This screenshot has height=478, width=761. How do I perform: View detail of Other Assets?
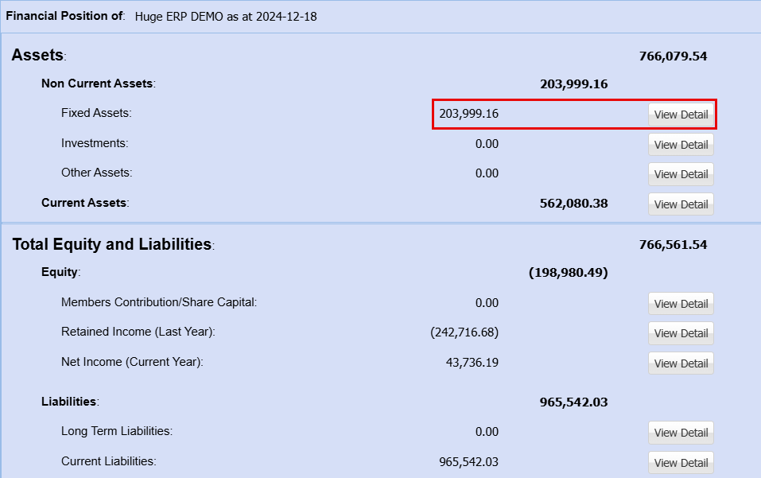coord(681,174)
